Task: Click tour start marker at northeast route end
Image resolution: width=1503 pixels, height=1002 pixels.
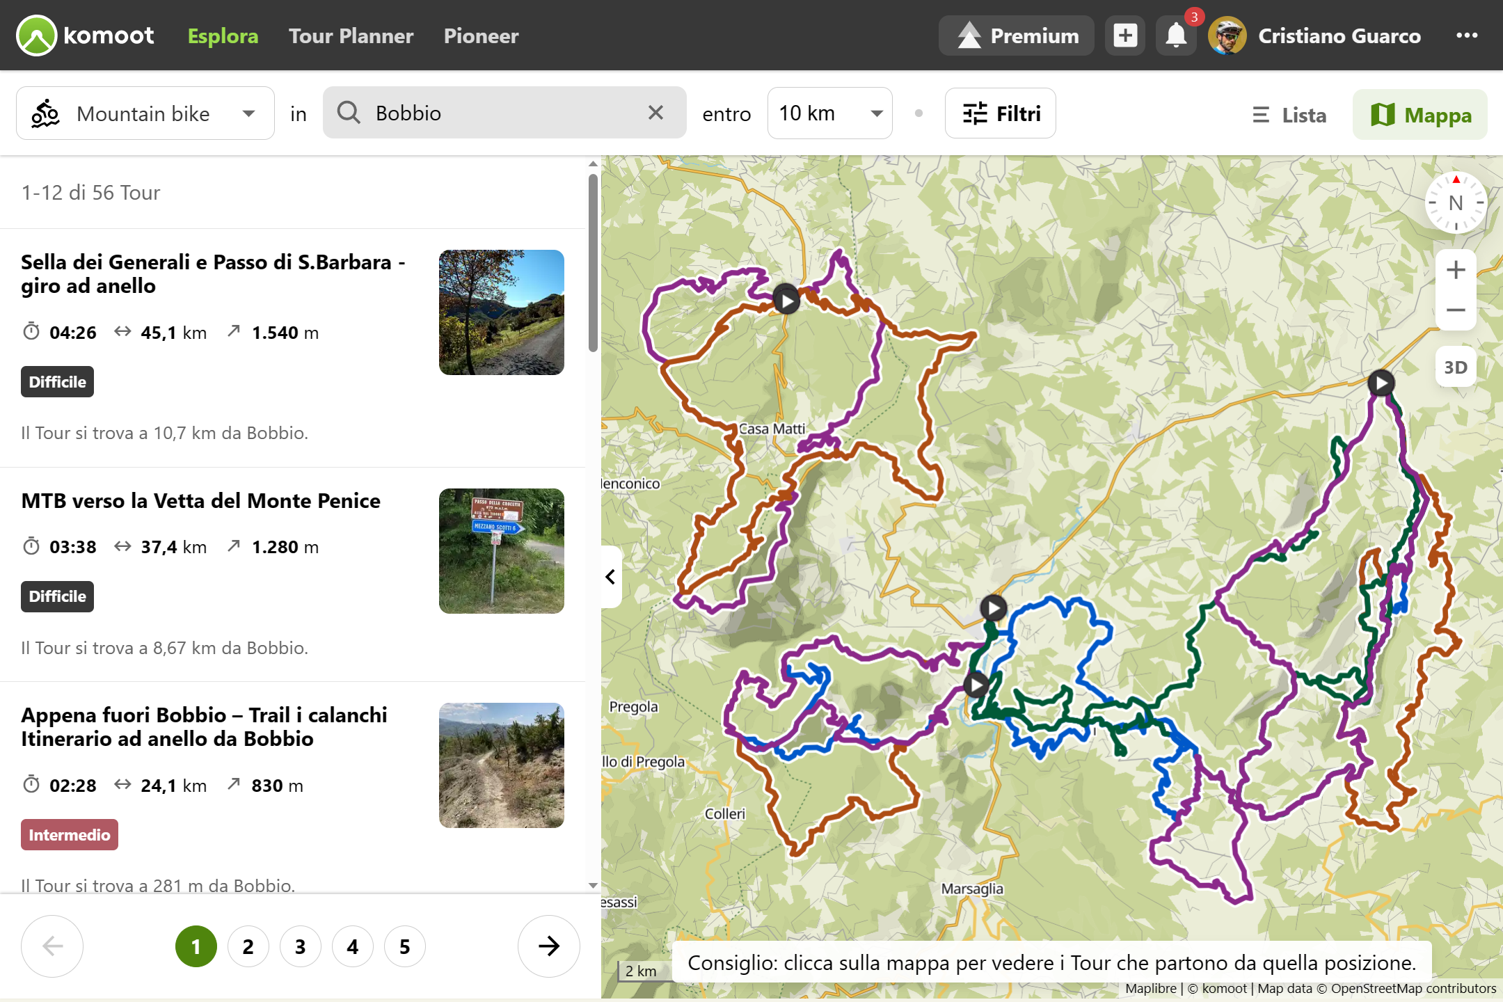Action: (x=1381, y=383)
